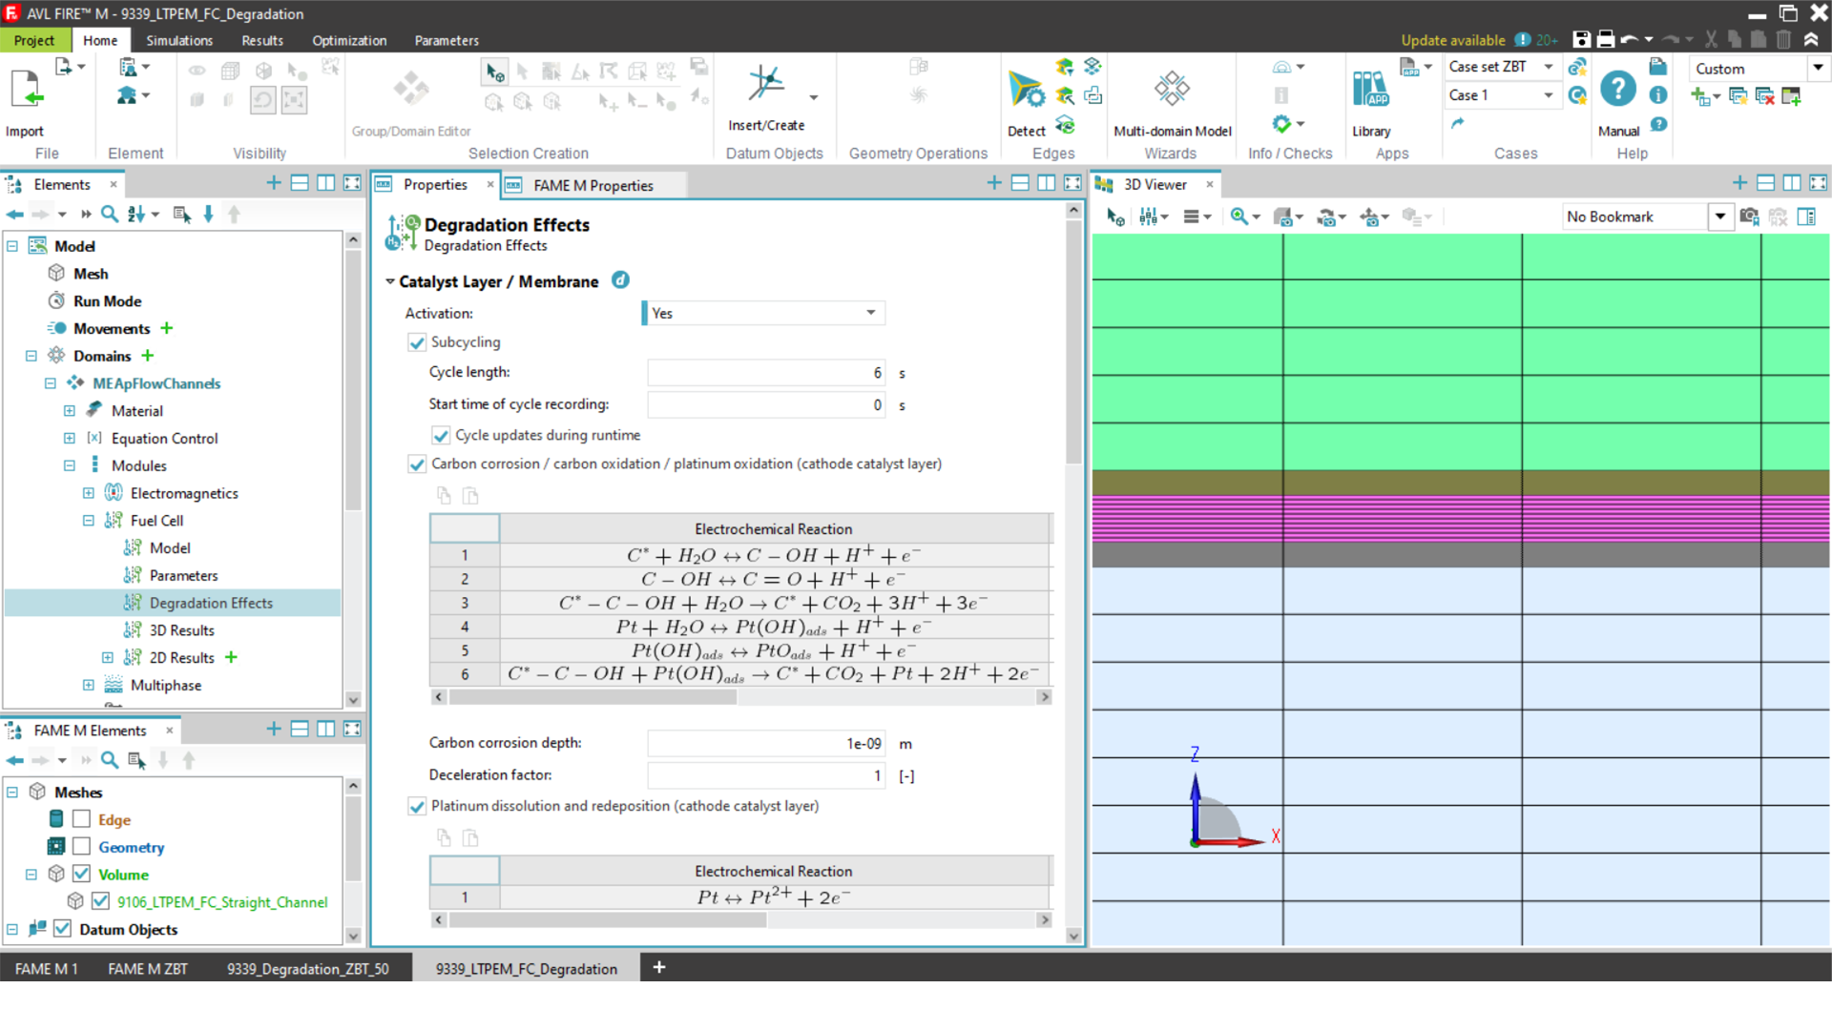
Task: Click the reaction table horizontal scrollbar
Action: [592, 697]
